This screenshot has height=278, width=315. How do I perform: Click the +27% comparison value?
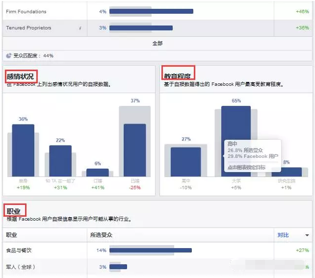(302, 250)
